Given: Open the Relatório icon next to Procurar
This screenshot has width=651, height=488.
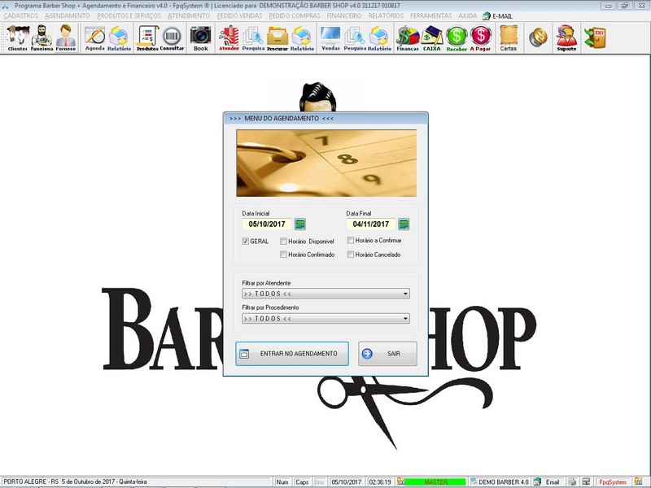Looking at the screenshot, I should (302, 37).
